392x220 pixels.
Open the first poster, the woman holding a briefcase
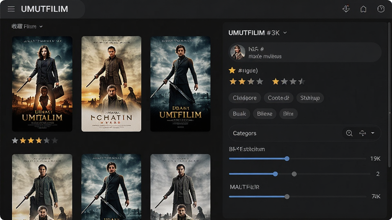tap(42, 84)
